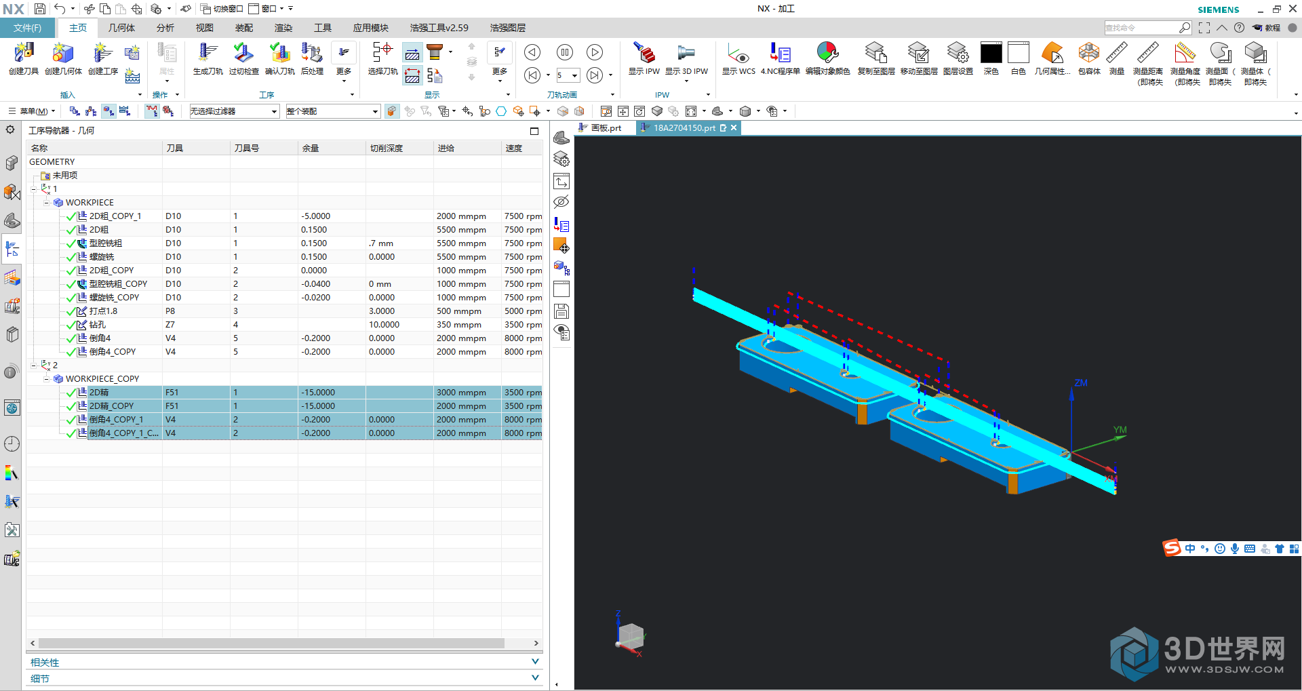Screen dimensions: 1302x691
Task: Click the Create Tool (创建刀具) icon
Action: coord(24,53)
